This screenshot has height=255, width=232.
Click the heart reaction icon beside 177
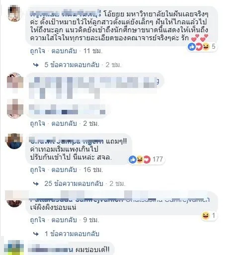point(147,160)
